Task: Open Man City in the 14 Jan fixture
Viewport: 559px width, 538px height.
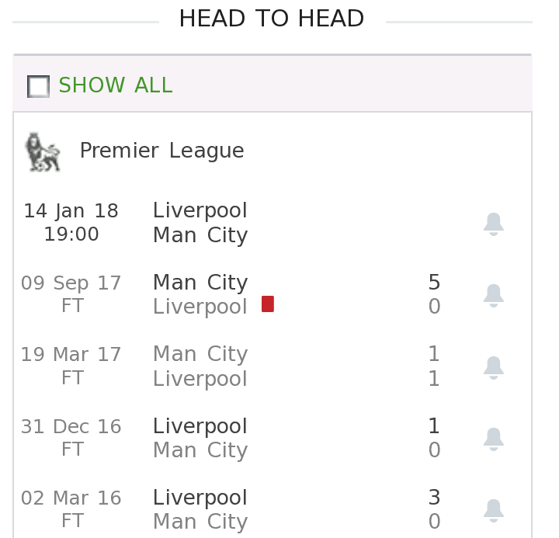Action: pos(200,235)
